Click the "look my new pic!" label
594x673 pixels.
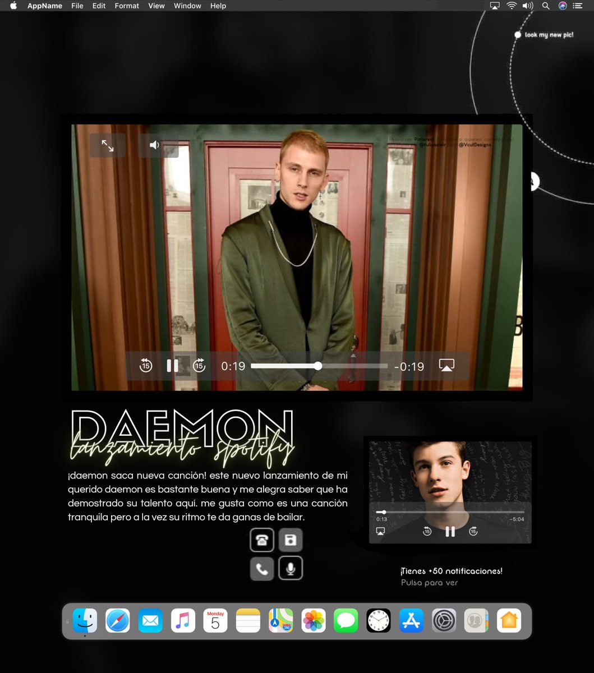click(x=549, y=35)
